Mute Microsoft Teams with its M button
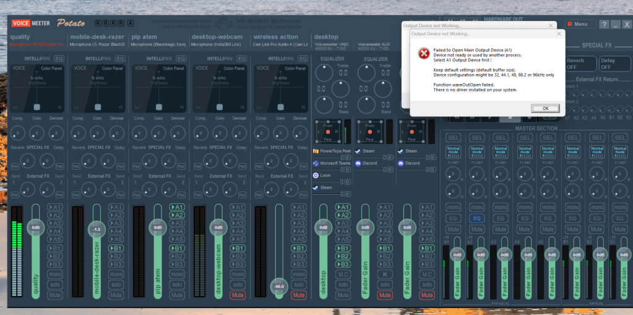Screen dimensions: 633x315 point(347,170)
